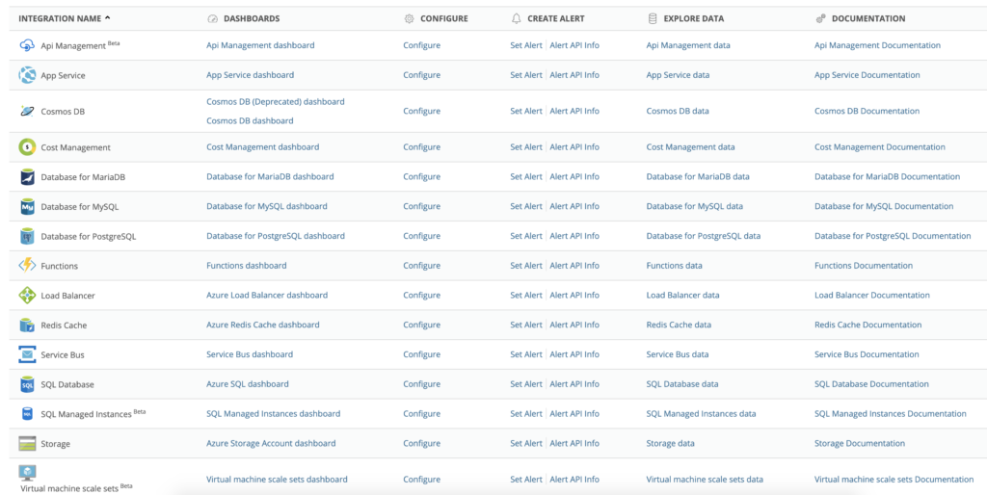Open Configure for Database for MariaDB

[422, 177]
